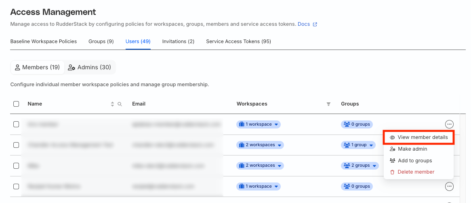Choose Add to groups option

[x=419, y=160]
